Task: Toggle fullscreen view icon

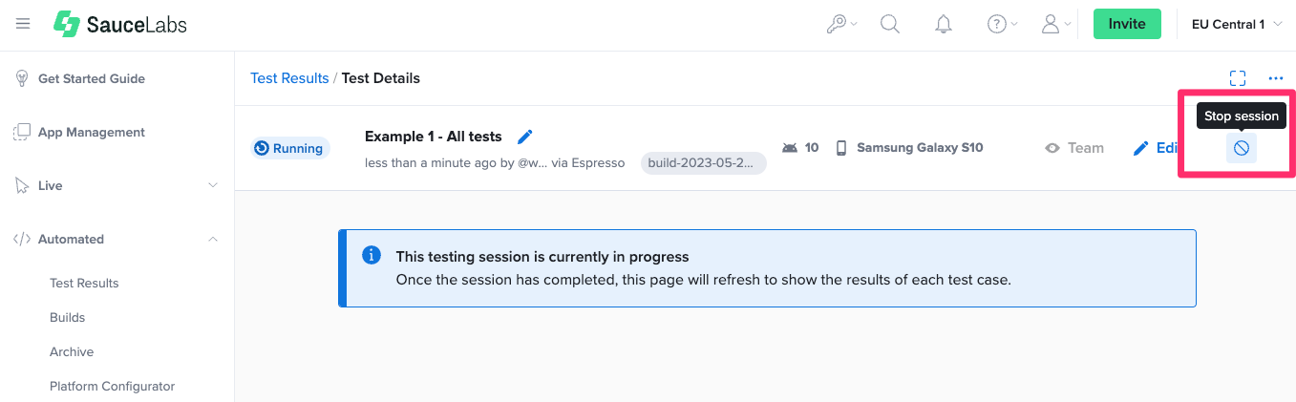Action: [1238, 78]
